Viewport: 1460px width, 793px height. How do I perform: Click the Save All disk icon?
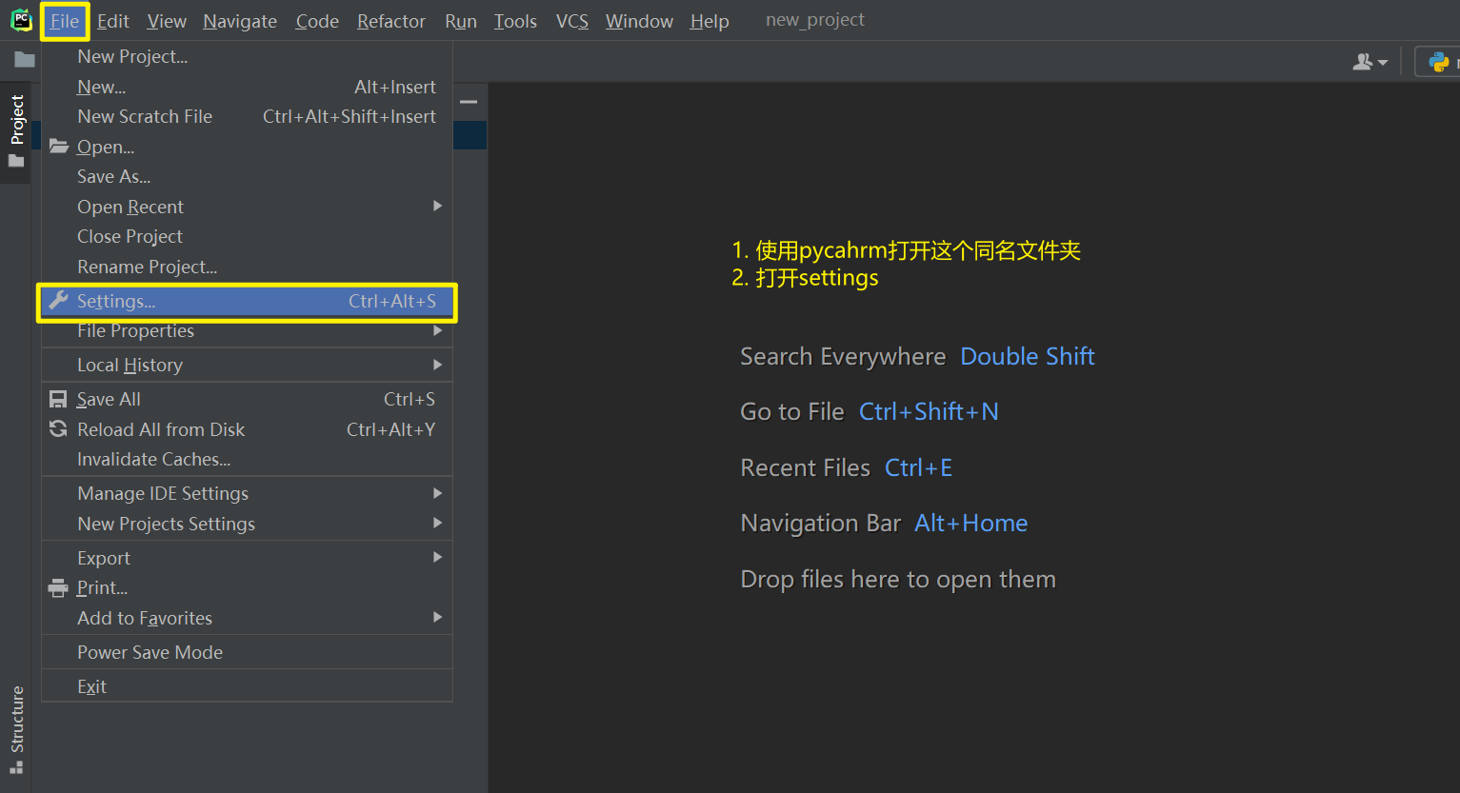click(x=58, y=399)
